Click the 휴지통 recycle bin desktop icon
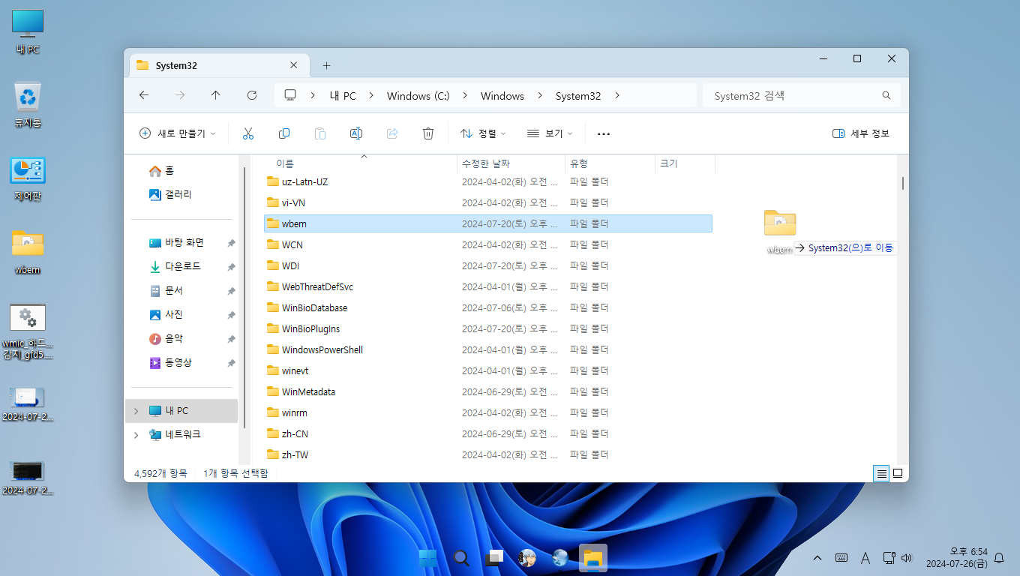This screenshot has height=576, width=1020. click(28, 104)
